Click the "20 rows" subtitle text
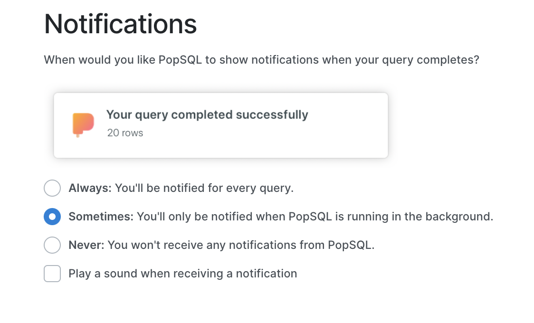The image size is (534, 323). (125, 133)
